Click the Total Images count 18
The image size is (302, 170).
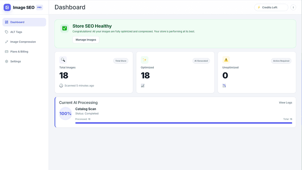pos(64,76)
